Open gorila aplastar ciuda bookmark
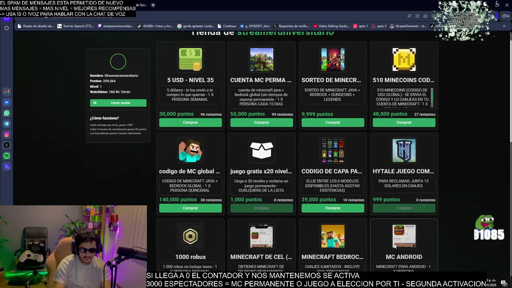This screenshot has height=288, width=512. click(196, 26)
